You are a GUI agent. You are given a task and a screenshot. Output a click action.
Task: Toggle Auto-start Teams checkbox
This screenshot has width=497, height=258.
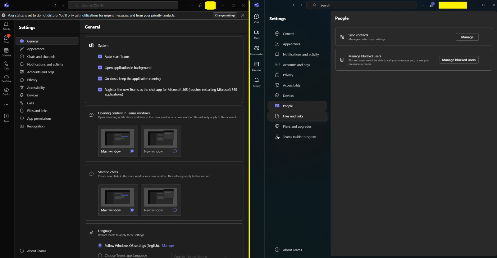100,56
